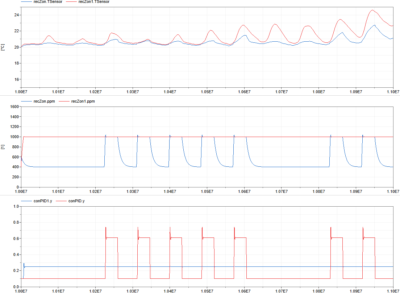
Task: Click the recZon.ppm legend entry
Action: pyautogui.click(x=44, y=102)
